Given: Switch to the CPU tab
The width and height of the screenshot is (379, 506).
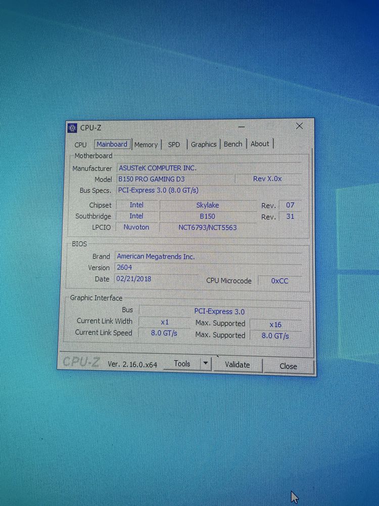Looking at the screenshot, I should [80, 145].
